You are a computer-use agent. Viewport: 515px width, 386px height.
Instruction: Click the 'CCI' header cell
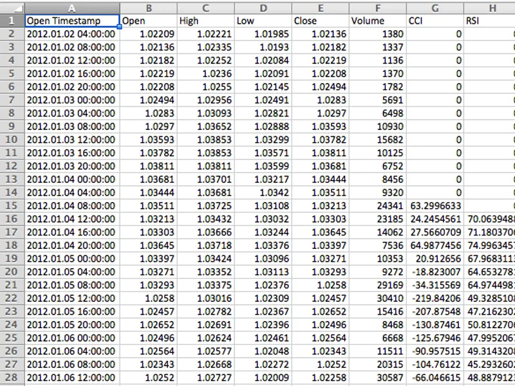[x=435, y=21]
